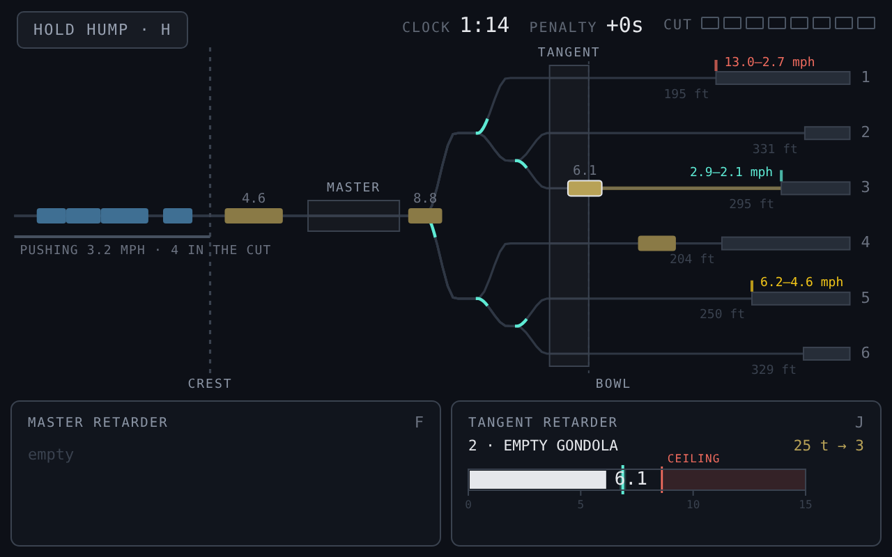
Task: Select the rolling car on track 4
Action: click(x=656, y=243)
